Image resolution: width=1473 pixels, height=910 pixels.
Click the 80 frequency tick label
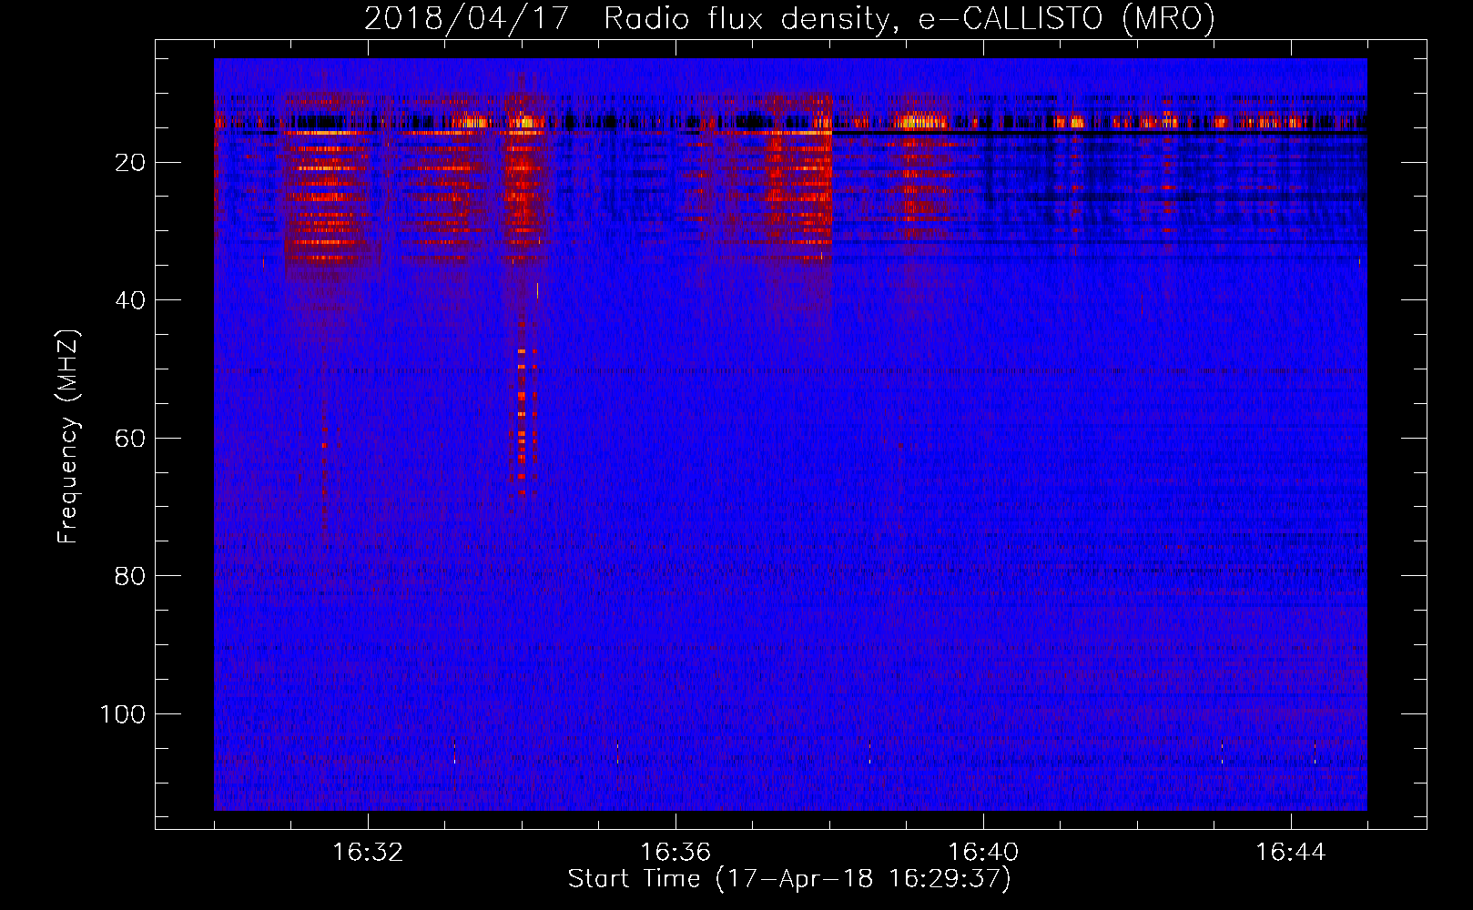click(130, 576)
